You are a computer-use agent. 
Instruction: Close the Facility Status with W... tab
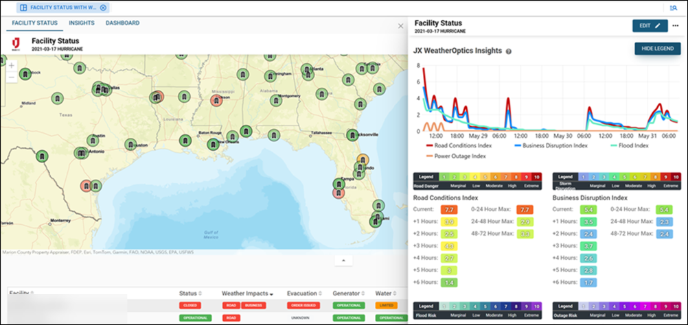click(103, 8)
